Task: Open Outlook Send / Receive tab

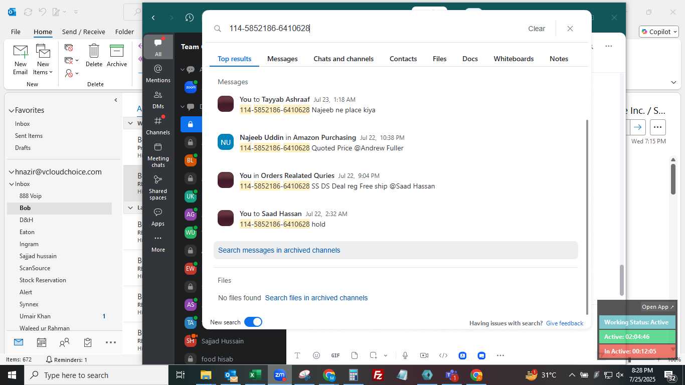Action: tap(84, 32)
